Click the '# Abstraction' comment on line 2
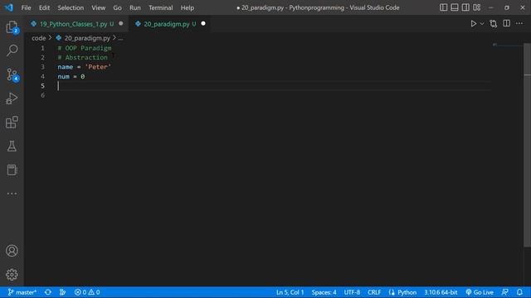The height and width of the screenshot is (298, 531). coord(82,57)
